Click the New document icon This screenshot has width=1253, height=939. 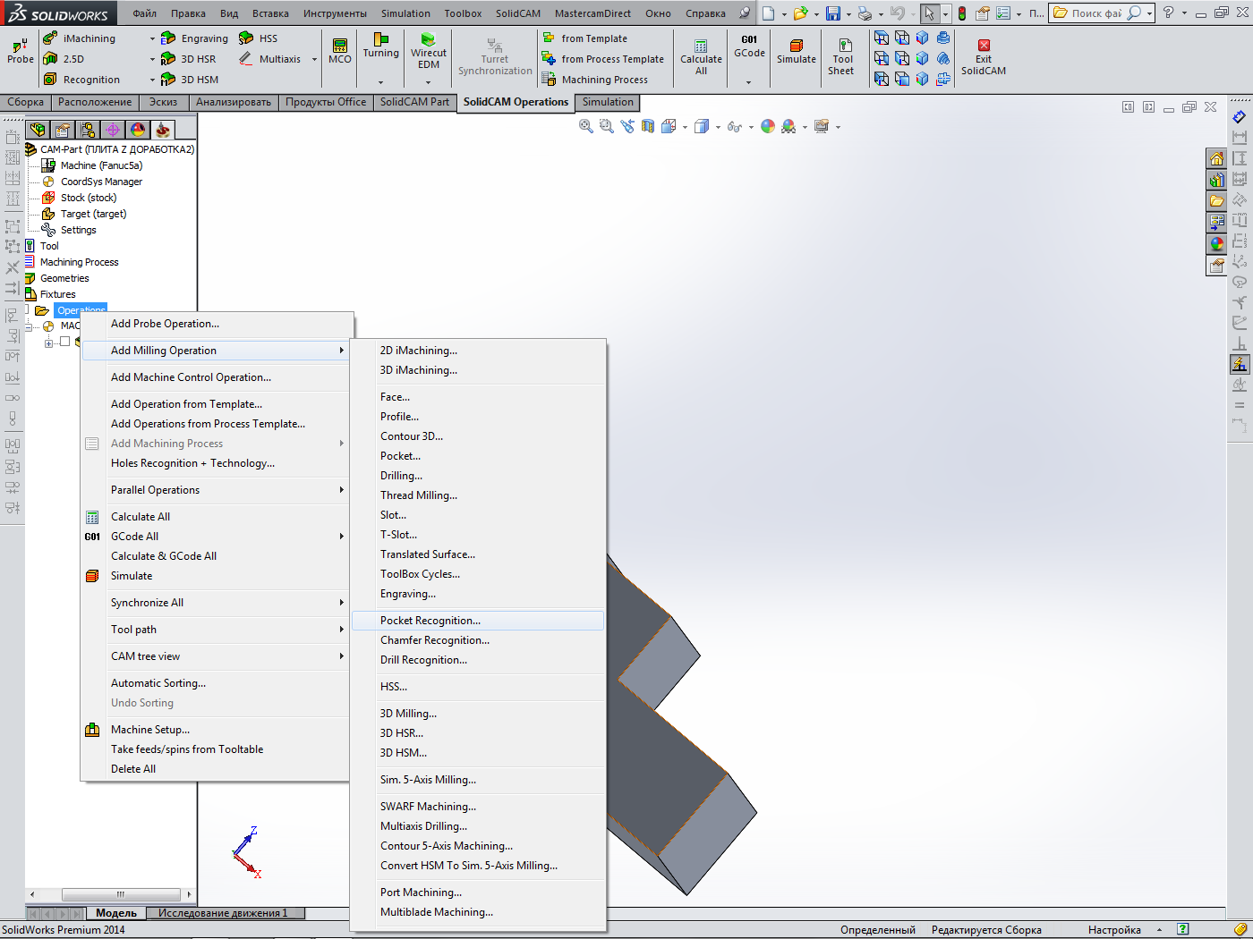pyautogui.click(x=768, y=13)
